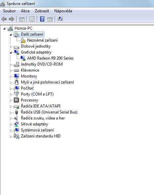Toggle the action pane toolbar icon

click(x=50, y=19)
